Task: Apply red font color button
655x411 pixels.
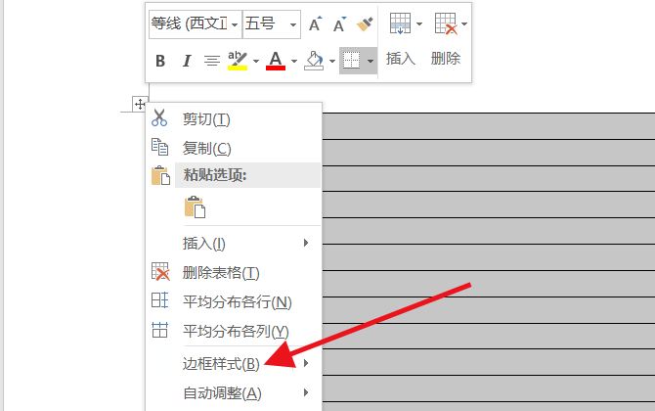Action: (276, 61)
